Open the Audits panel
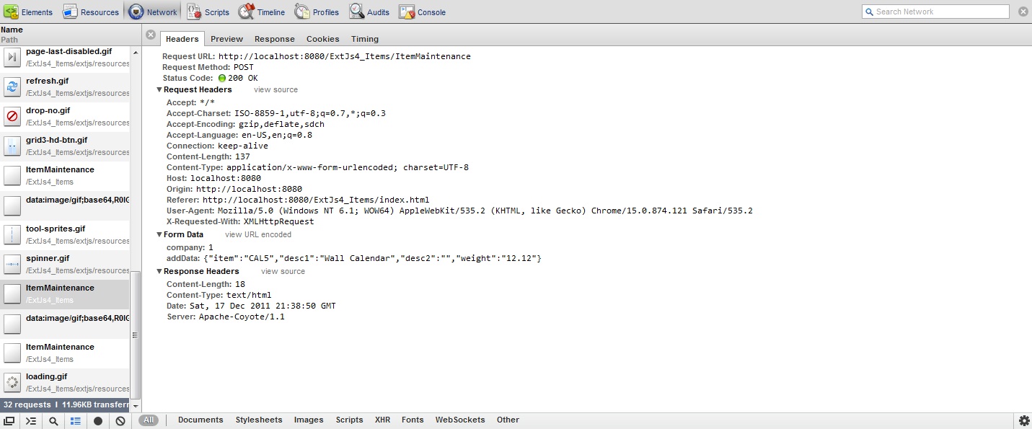1032x429 pixels. (369, 12)
